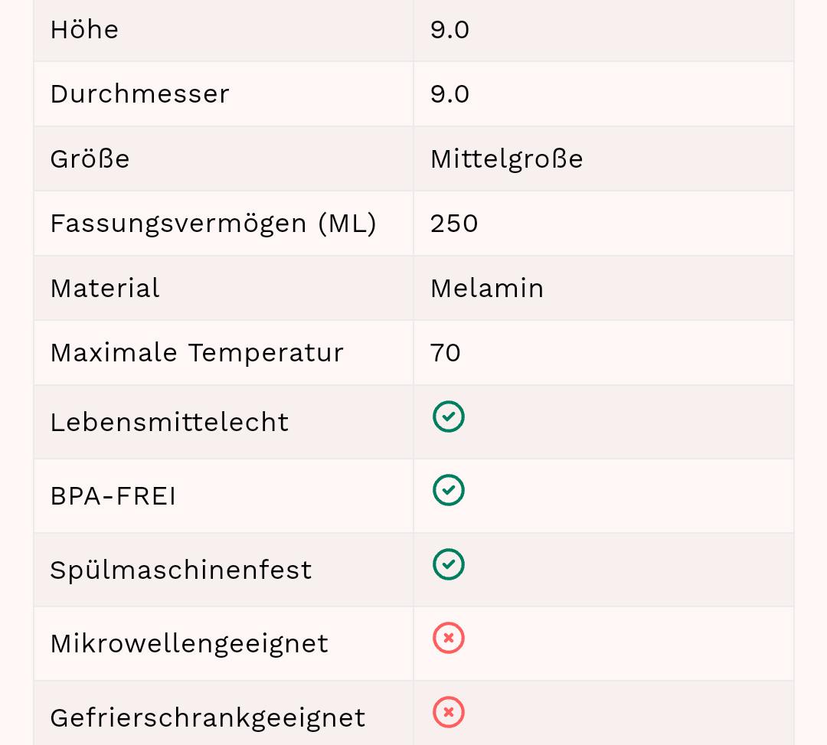The image size is (827, 745).
Task: Click the Spülmaschinenfest label text
Action: (x=181, y=570)
